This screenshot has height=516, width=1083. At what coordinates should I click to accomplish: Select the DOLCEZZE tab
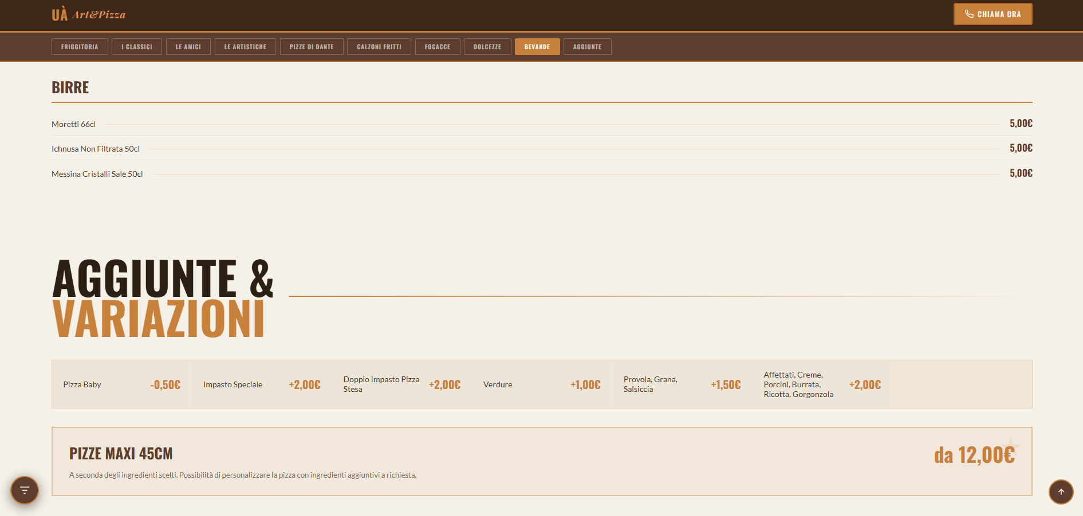[x=487, y=46]
